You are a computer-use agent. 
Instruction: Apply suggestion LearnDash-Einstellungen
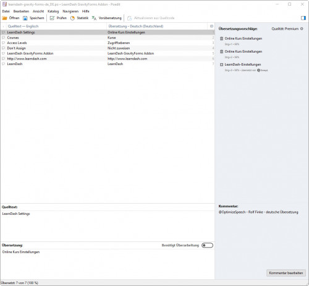click(243, 64)
